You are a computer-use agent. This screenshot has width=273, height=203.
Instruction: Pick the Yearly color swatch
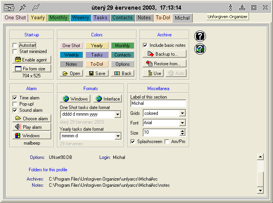pos(97,46)
